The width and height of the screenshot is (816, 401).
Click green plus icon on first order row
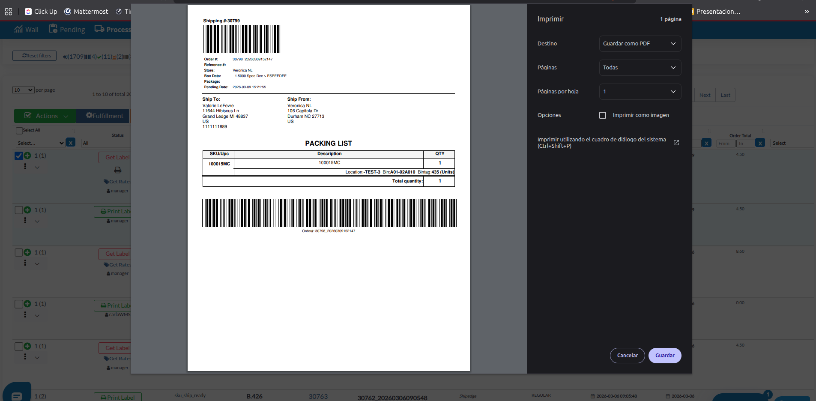coord(27,156)
